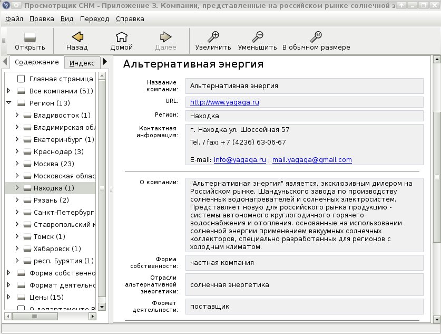Click the book icon beside Цены (15)
441x334 pixels.
[x=21, y=298]
